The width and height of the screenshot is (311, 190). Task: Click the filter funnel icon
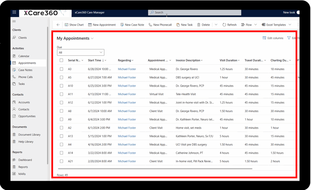click(x=289, y=38)
